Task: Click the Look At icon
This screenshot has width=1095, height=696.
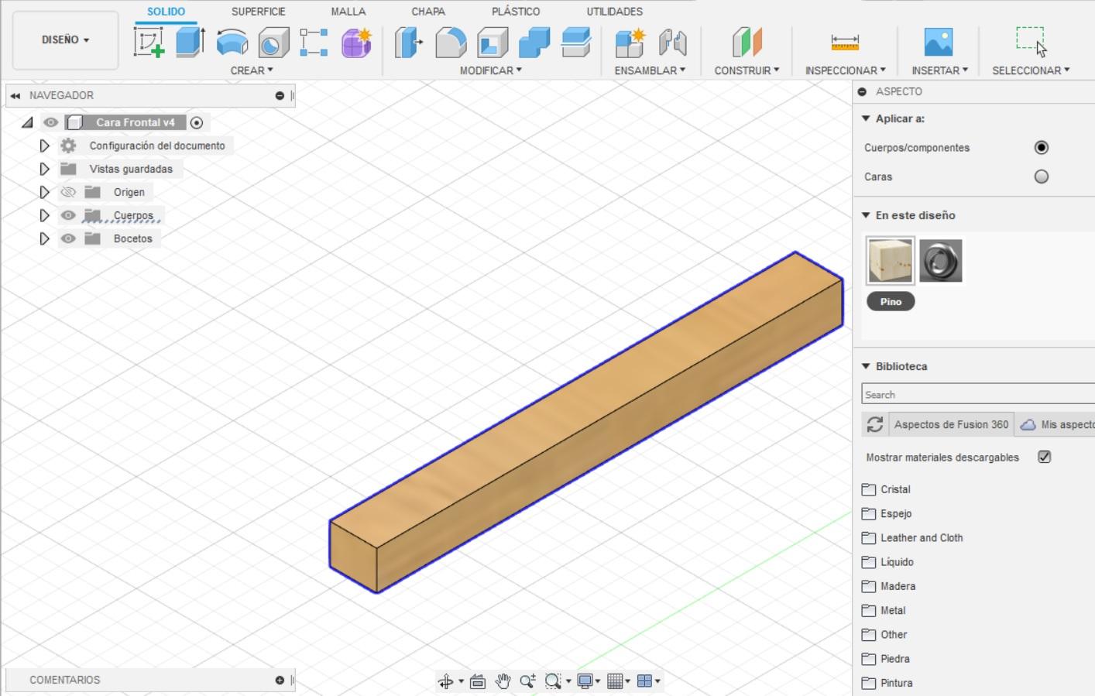Action: pos(478,681)
